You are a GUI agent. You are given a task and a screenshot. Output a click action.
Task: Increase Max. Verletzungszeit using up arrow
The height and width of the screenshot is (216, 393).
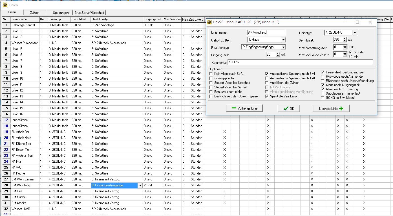[345, 46]
